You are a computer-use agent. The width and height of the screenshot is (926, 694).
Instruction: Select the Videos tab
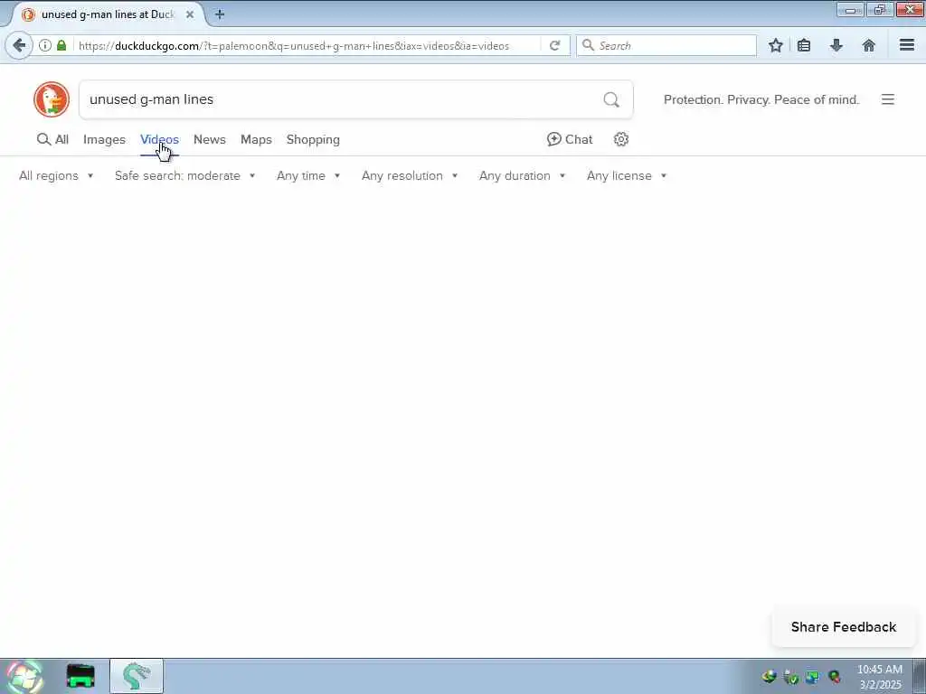pyautogui.click(x=159, y=140)
